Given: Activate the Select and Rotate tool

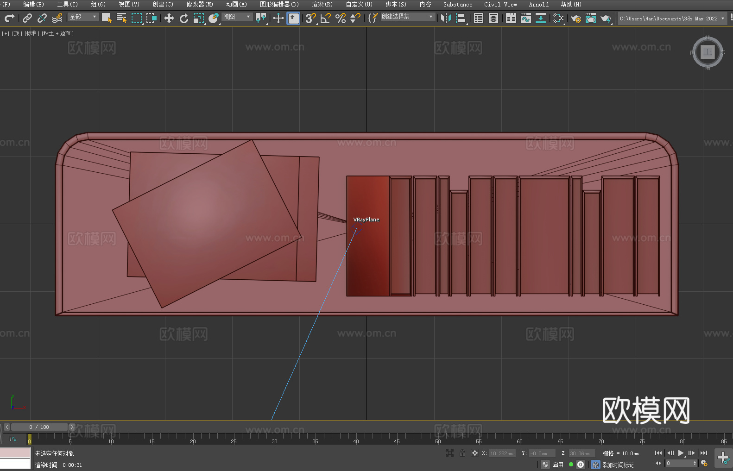Looking at the screenshot, I should click(184, 18).
